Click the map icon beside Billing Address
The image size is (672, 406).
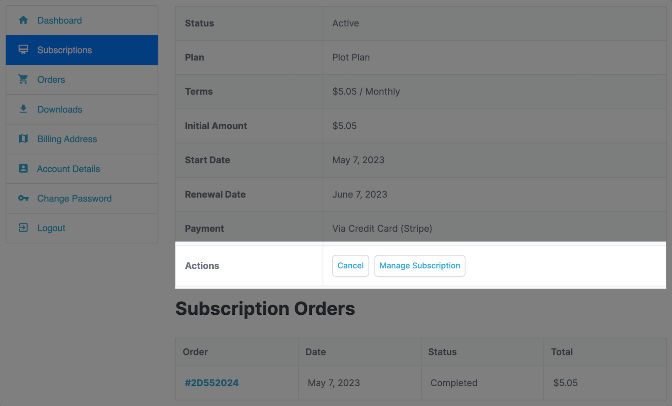coord(23,139)
